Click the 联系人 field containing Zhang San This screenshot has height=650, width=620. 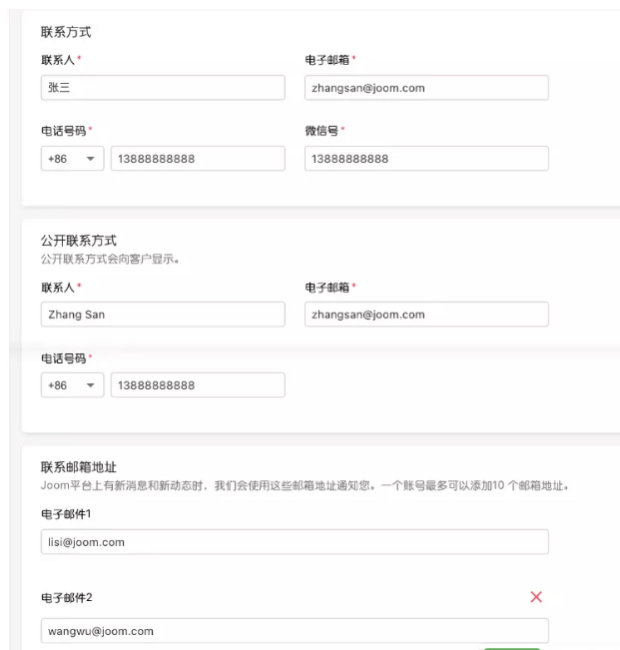click(x=163, y=315)
